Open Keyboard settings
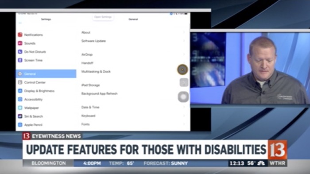Screen dimensions: 310x174 133,116
